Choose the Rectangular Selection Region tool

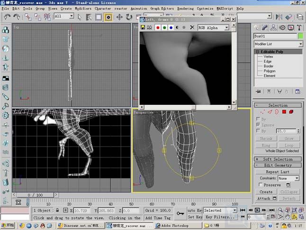click(x=99, y=17)
